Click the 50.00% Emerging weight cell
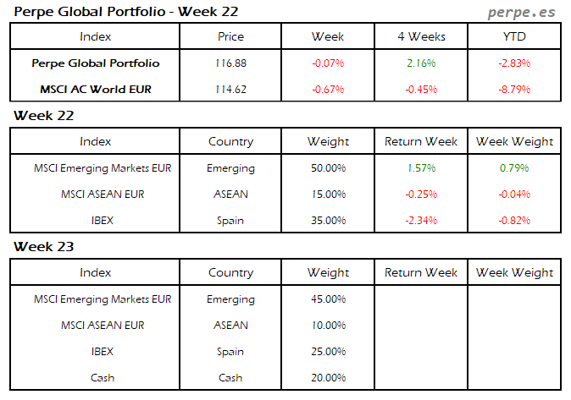The image size is (571, 400). [328, 168]
